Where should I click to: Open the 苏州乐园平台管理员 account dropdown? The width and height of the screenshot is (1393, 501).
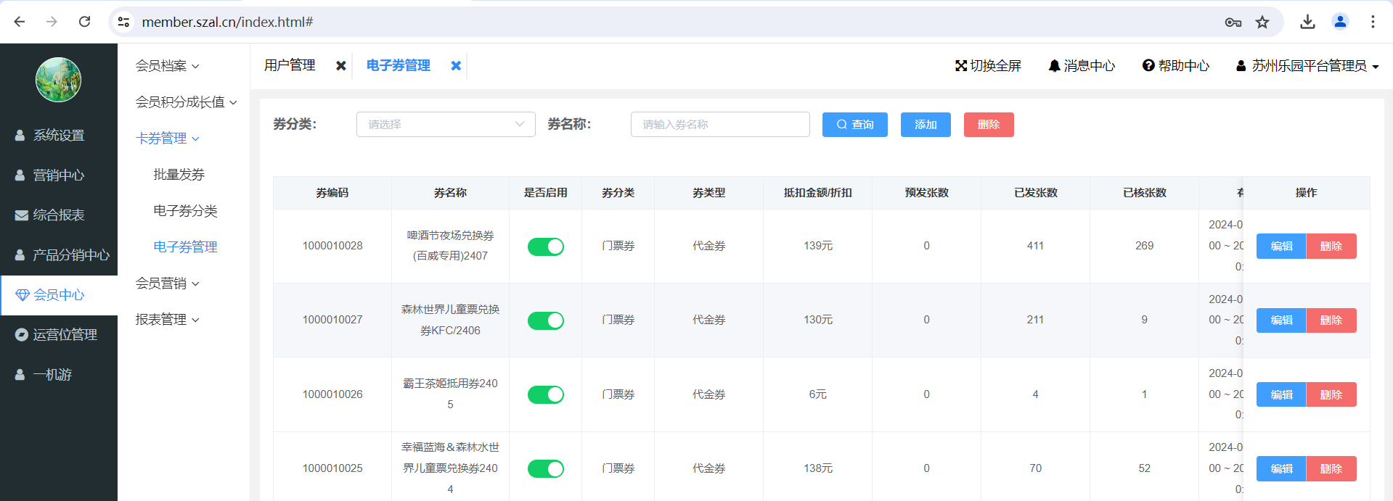click(1307, 66)
